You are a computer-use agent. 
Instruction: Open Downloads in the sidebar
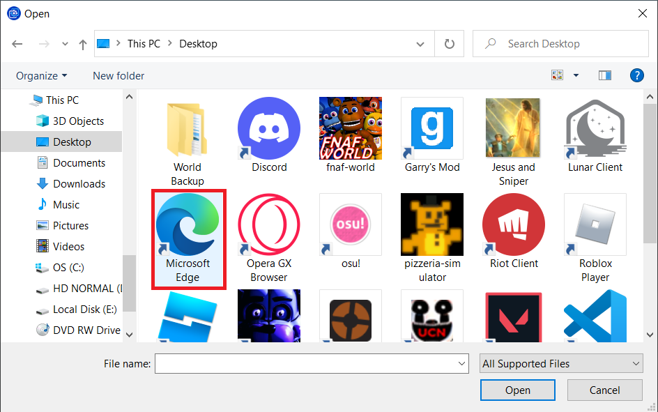pyautogui.click(x=71, y=184)
